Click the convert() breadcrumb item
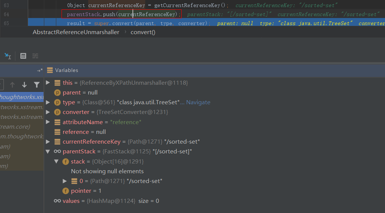 tap(143, 32)
